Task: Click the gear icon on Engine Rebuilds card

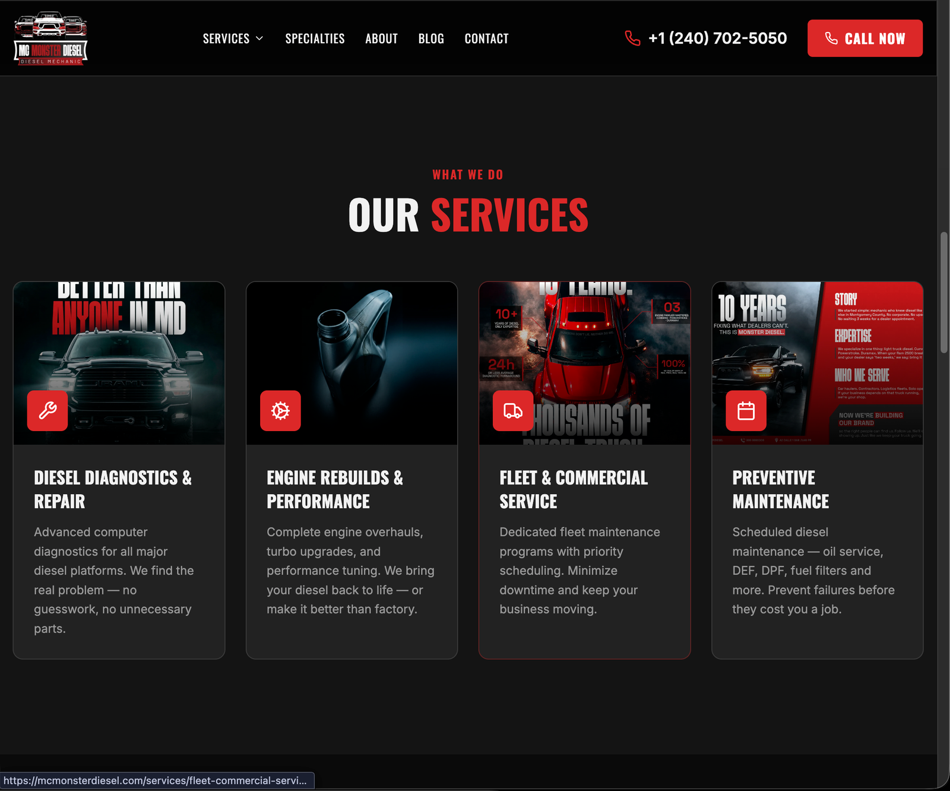Action: (x=280, y=410)
